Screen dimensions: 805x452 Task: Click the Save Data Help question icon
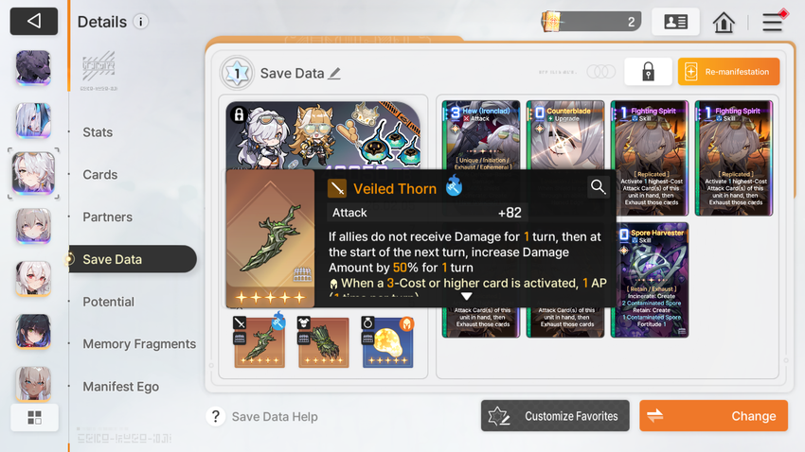coord(216,416)
